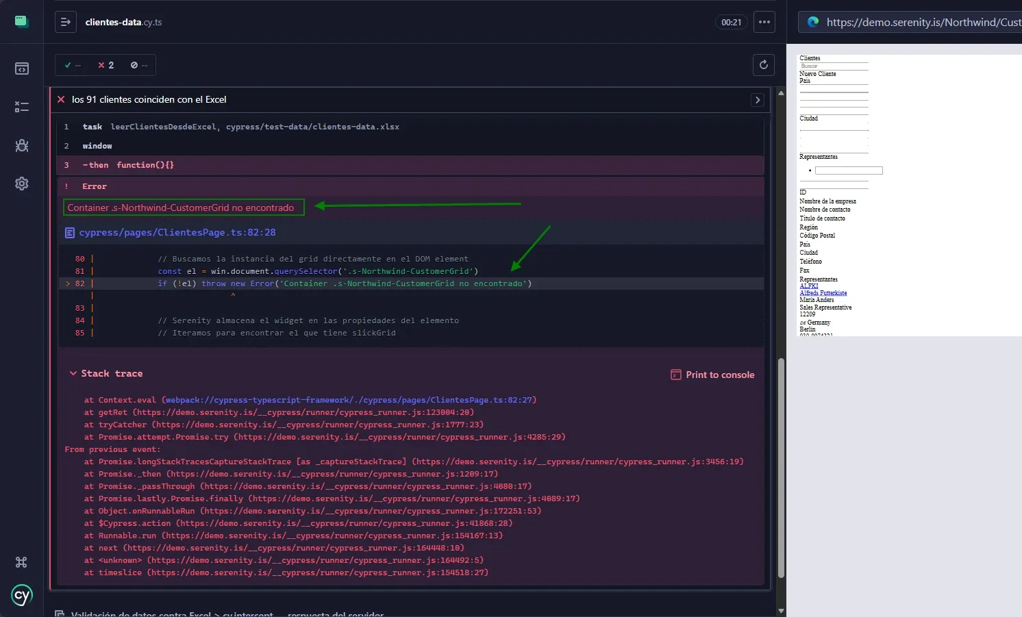Screen dimensions: 1022x617
Task: Open the Specs page in the sidebar
Action: click(x=22, y=68)
